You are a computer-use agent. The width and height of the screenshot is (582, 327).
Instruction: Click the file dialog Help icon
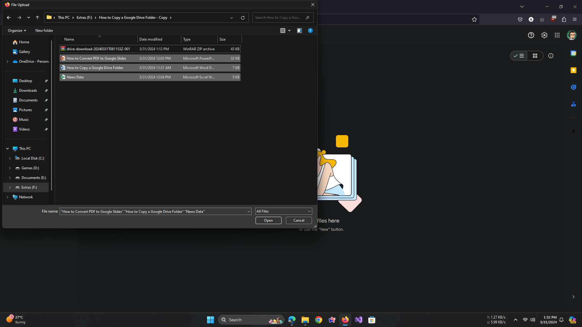pyautogui.click(x=310, y=31)
